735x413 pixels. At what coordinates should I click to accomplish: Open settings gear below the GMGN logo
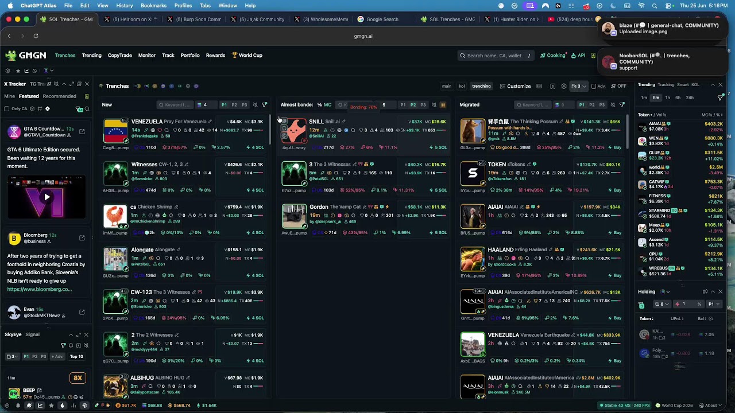pos(8,71)
